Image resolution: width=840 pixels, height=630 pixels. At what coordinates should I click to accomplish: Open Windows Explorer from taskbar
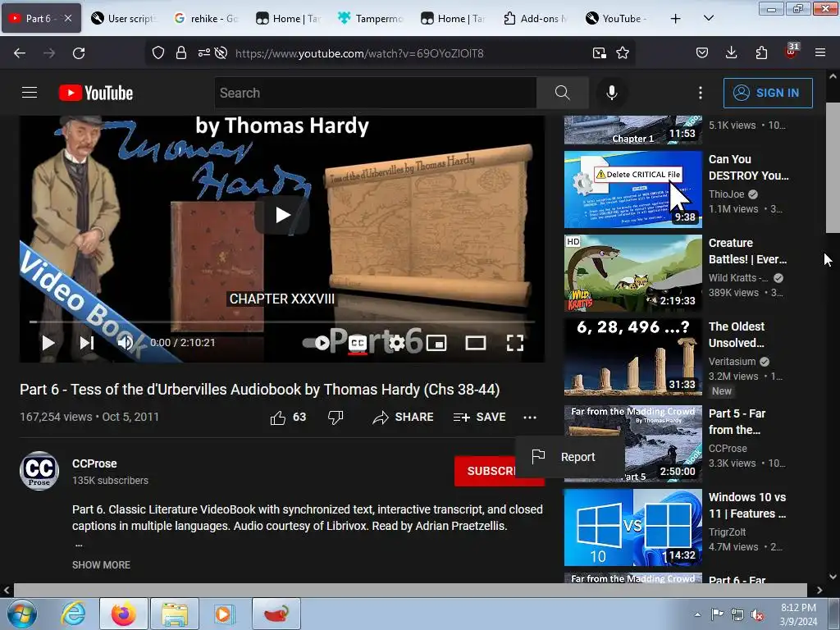click(x=175, y=614)
